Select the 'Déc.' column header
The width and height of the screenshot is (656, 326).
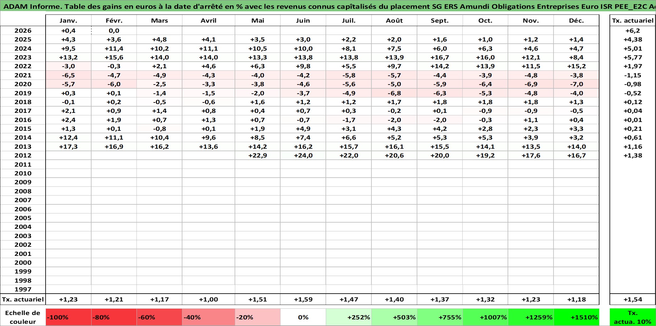point(576,20)
